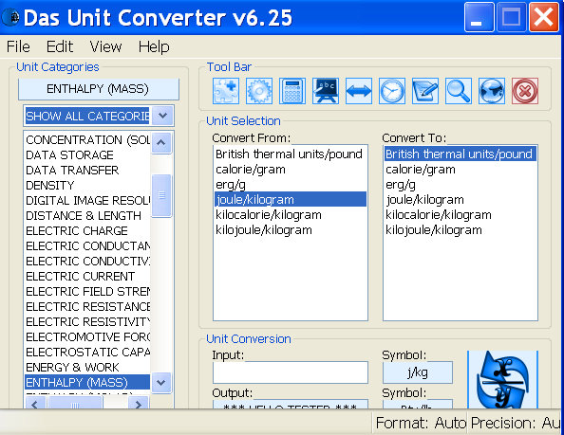Viewport: 564px width, 435px height.
Task: Select ELECTRIC CHARGE category
Action: coord(87,231)
